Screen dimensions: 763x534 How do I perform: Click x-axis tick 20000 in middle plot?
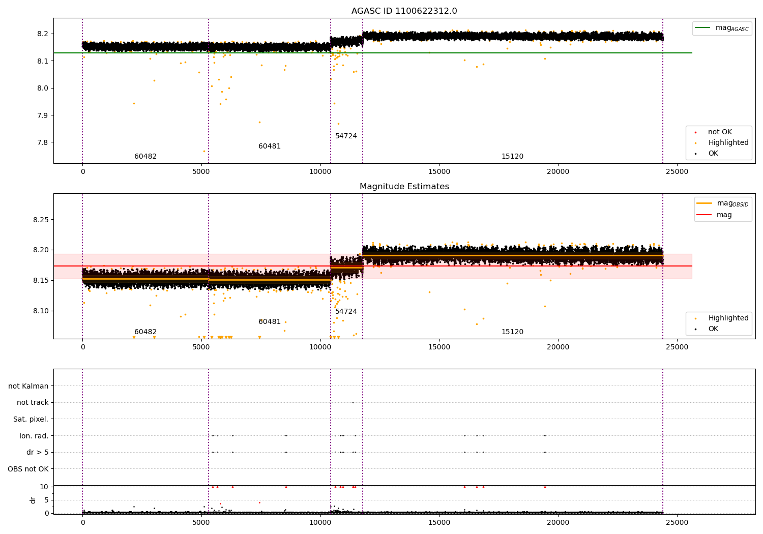tap(558, 347)
